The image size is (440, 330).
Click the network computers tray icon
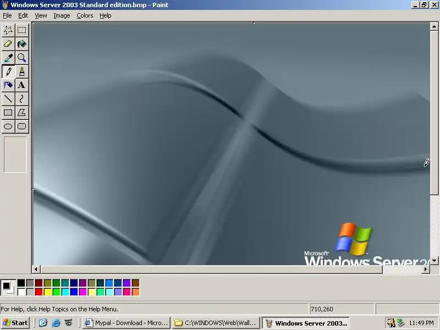401,323
